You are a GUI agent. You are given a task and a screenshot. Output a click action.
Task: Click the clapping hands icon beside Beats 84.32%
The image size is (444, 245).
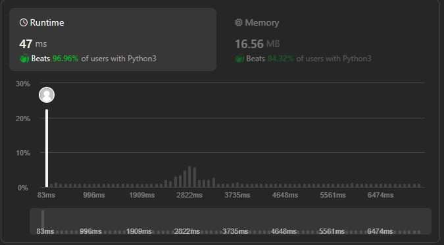(x=239, y=59)
